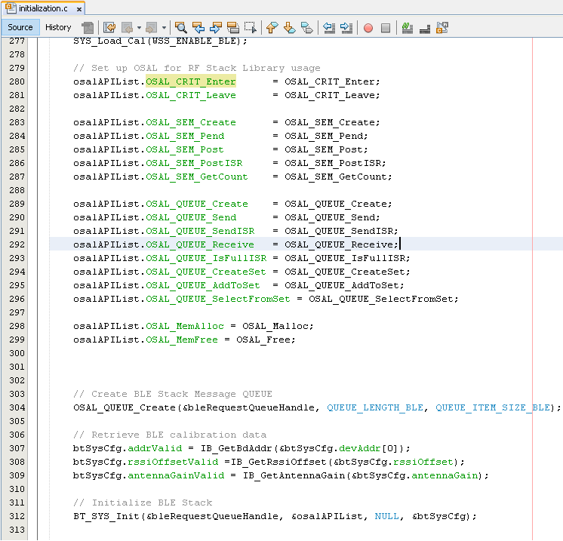Image resolution: width=563 pixels, height=541 pixels.
Task: Click line number 304 in gutter
Action: coord(17,407)
